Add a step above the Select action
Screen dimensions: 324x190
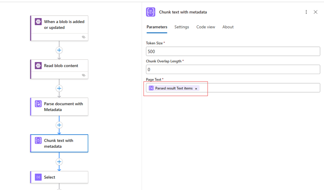[x=59, y=162]
